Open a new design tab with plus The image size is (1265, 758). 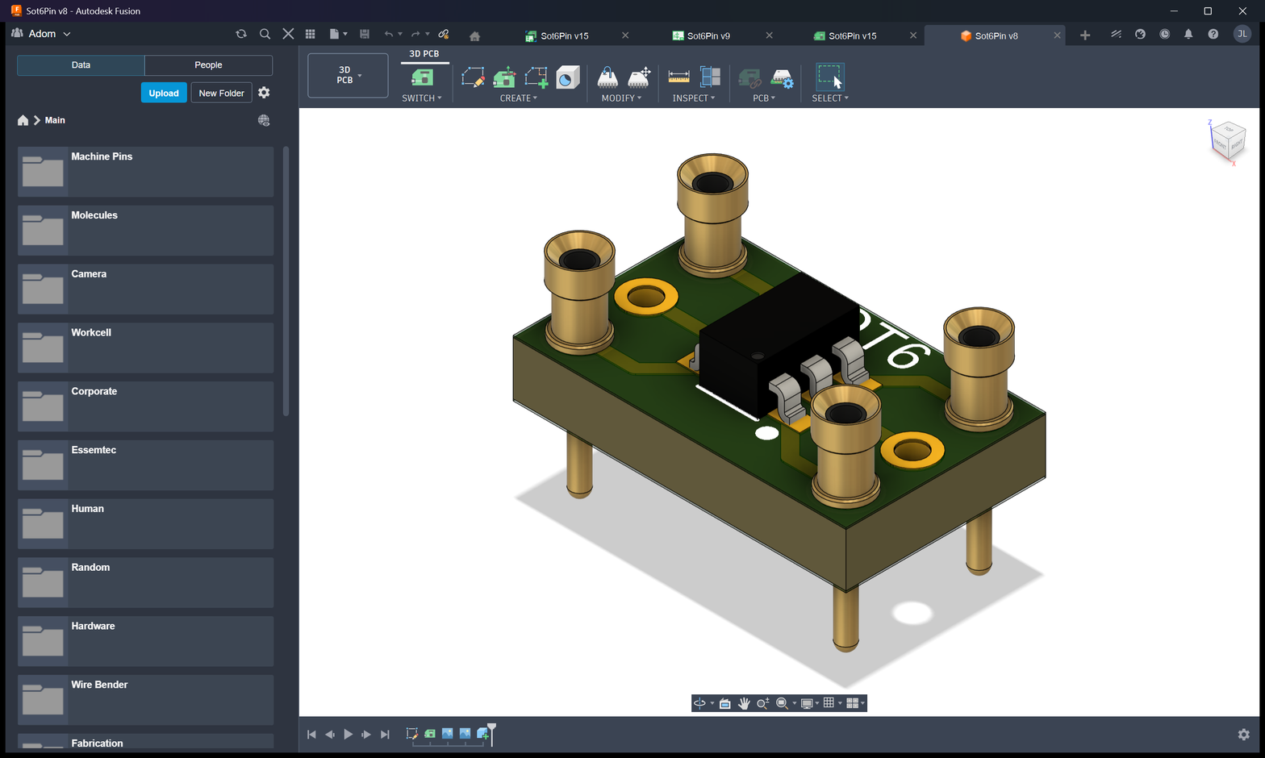tap(1085, 35)
